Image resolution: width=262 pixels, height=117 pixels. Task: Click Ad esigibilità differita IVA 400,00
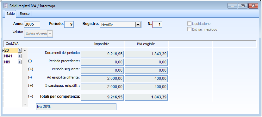pyautogui.click(x=146, y=79)
